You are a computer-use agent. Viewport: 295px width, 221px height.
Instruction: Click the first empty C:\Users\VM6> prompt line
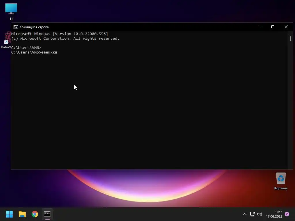click(x=26, y=48)
